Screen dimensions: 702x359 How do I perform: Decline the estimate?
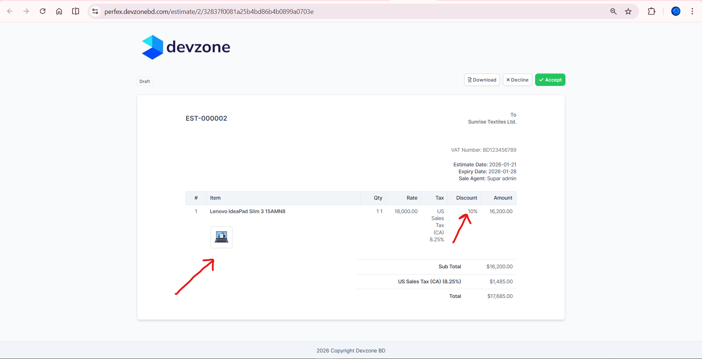(517, 80)
